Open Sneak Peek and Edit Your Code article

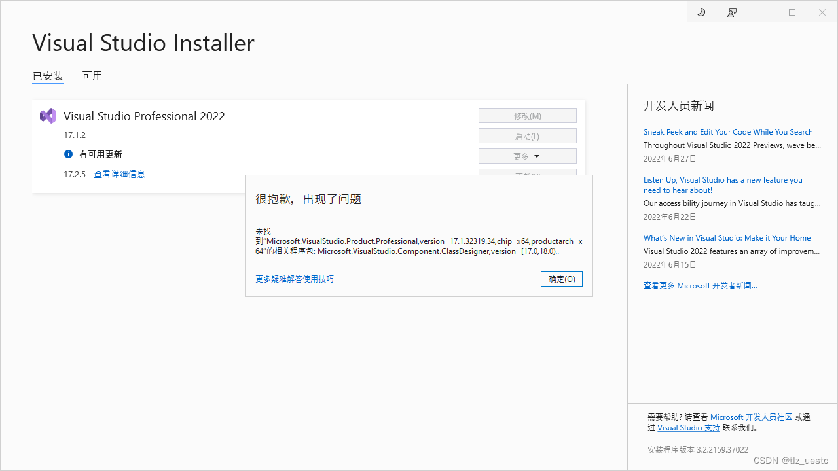(728, 132)
